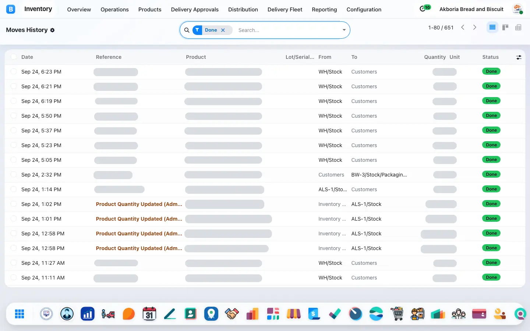
Task: Open Product Quantity Updated reference at 1:02 PM
Action: point(139,204)
